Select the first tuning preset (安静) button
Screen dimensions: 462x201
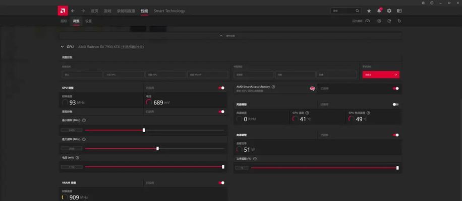coord(254,74)
